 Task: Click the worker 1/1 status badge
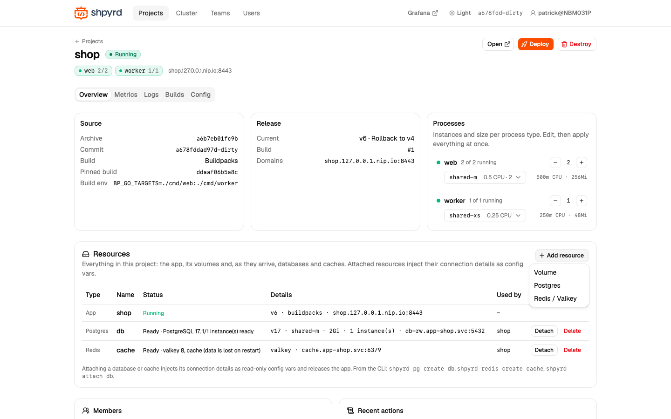tap(139, 71)
